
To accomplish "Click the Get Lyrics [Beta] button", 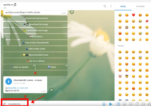I will (x=35, y=61).
